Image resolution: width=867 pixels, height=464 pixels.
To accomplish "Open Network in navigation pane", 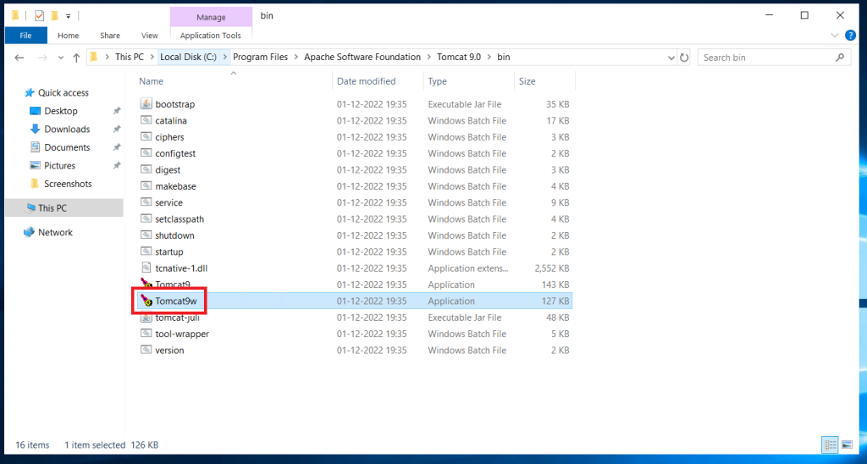I will click(x=55, y=232).
